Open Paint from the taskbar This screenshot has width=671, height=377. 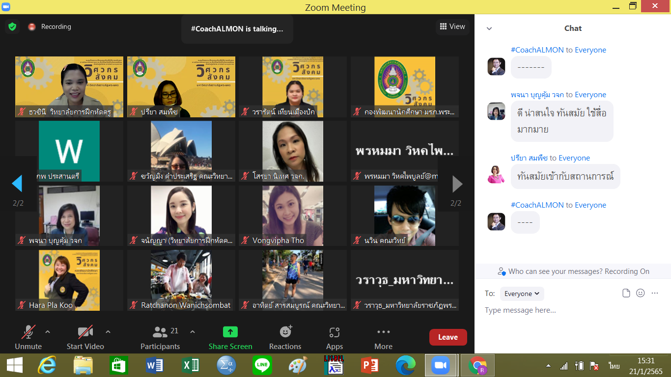pyautogui.click(x=298, y=365)
